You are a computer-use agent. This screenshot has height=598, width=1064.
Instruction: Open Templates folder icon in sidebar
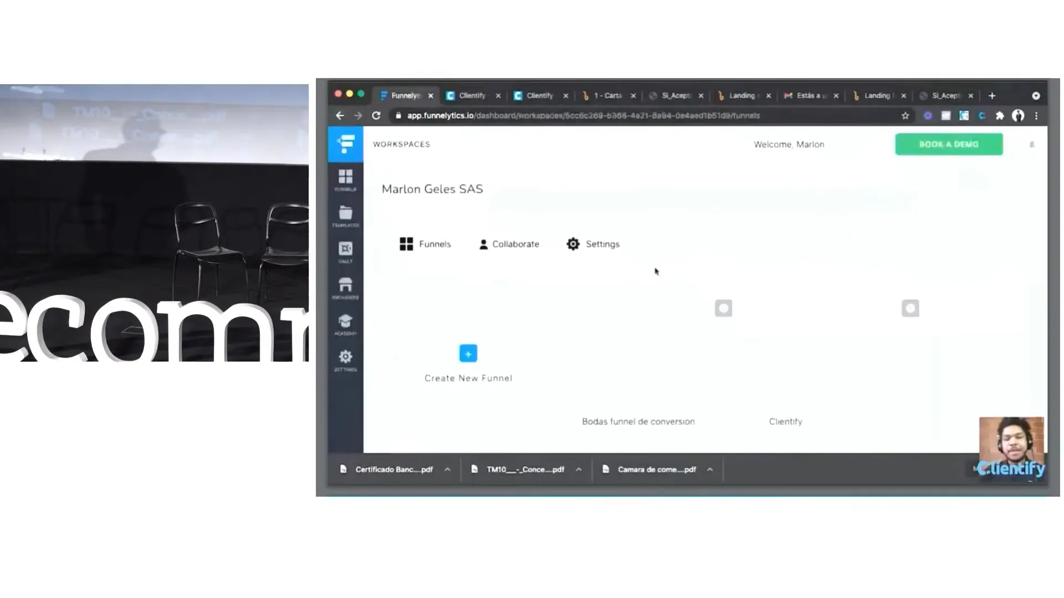(345, 214)
